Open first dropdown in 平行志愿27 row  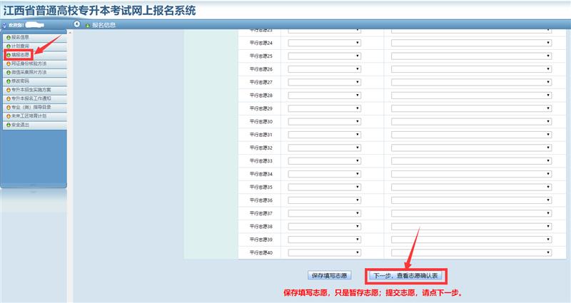pos(325,82)
